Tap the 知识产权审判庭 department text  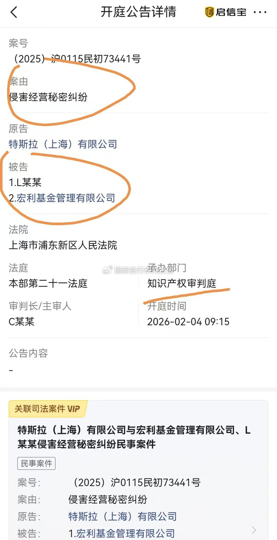[x=182, y=283]
